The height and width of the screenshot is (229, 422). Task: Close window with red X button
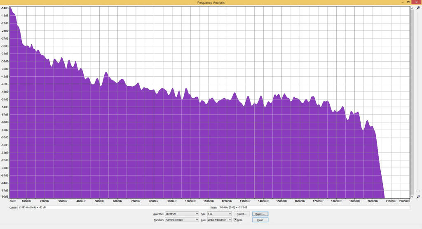pyautogui.click(x=416, y=2)
